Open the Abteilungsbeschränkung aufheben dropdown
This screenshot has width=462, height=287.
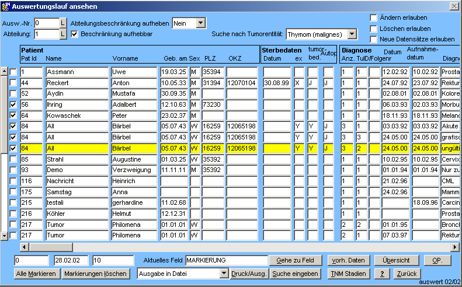(201, 23)
